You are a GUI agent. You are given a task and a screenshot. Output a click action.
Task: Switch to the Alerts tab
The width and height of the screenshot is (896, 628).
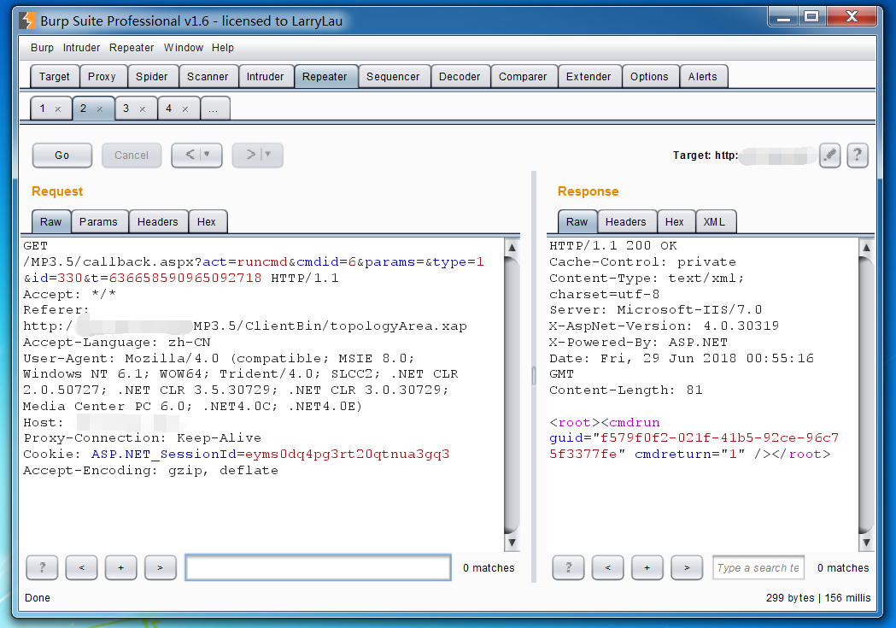point(702,77)
